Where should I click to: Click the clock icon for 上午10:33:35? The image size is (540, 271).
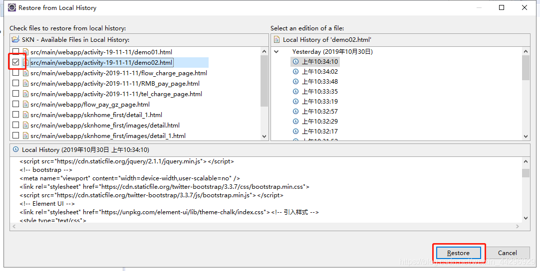tap(295, 92)
